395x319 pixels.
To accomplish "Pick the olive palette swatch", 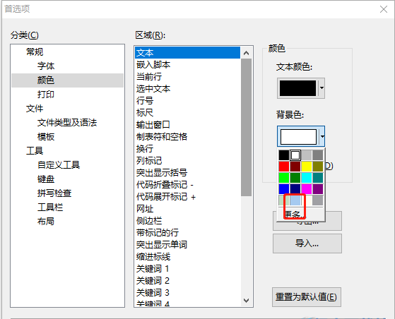I will tap(318, 167).
